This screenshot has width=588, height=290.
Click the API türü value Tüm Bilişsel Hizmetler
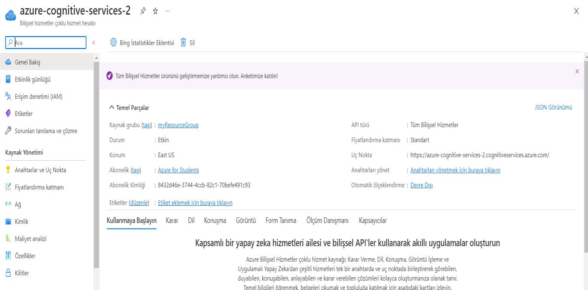click(x=434, y=125)
